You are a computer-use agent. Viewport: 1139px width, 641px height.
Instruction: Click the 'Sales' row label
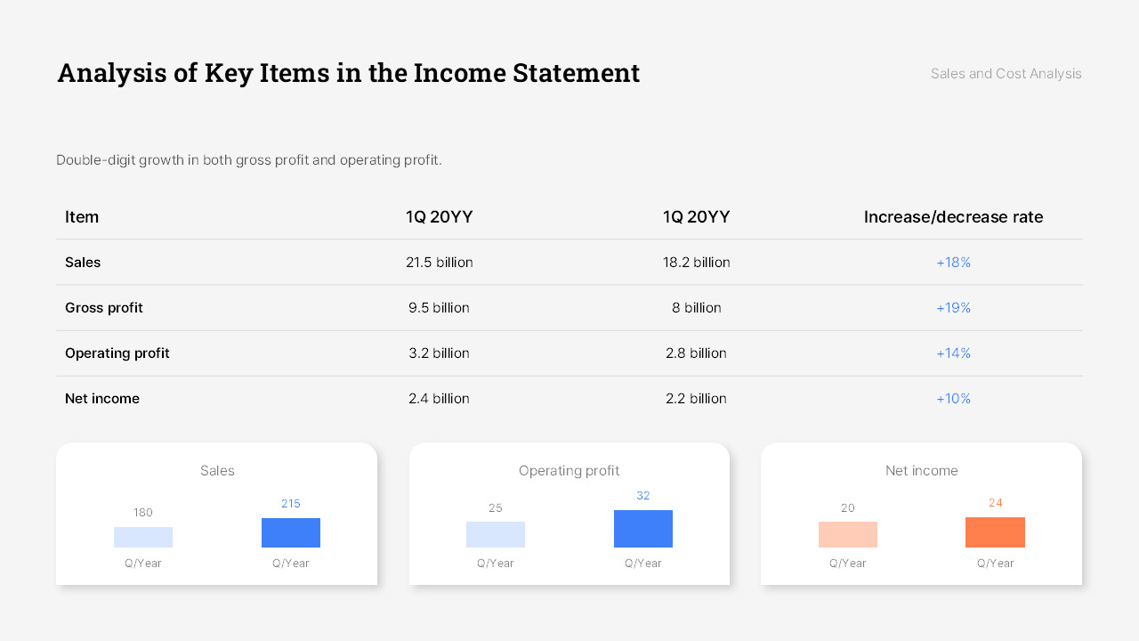[x=83, y=262]
